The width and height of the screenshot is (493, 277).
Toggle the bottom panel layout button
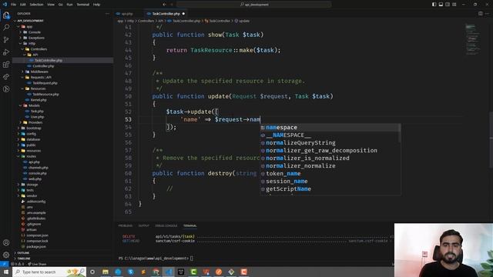click(441, 5)
